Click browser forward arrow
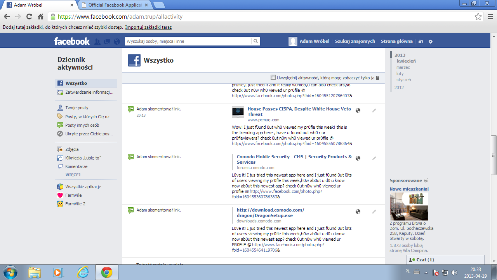Image resolution: width=497 pixels, height=280 pixels. (x=18, y=17)
